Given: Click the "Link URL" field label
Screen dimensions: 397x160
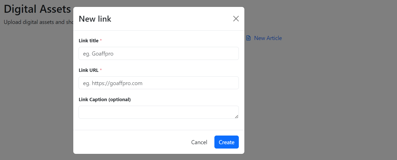Looking at the screenshot, I should click(x=89, y=70).
